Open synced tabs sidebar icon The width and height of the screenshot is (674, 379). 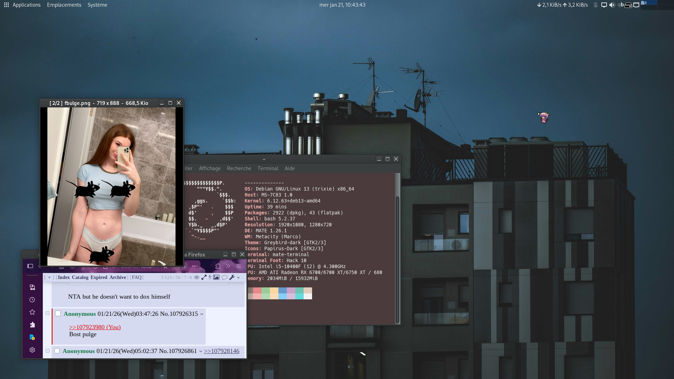(32, 287)
